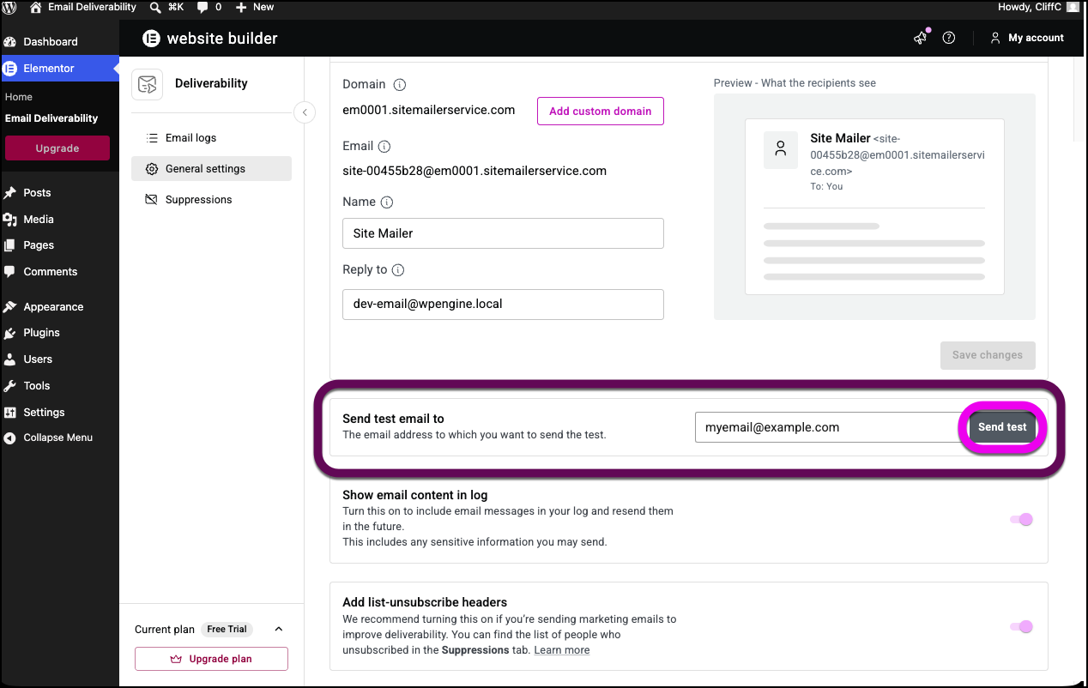Viewport: 1088px width, 688px height.
Task: Select General settings
Action: click(x=211, y=169)
